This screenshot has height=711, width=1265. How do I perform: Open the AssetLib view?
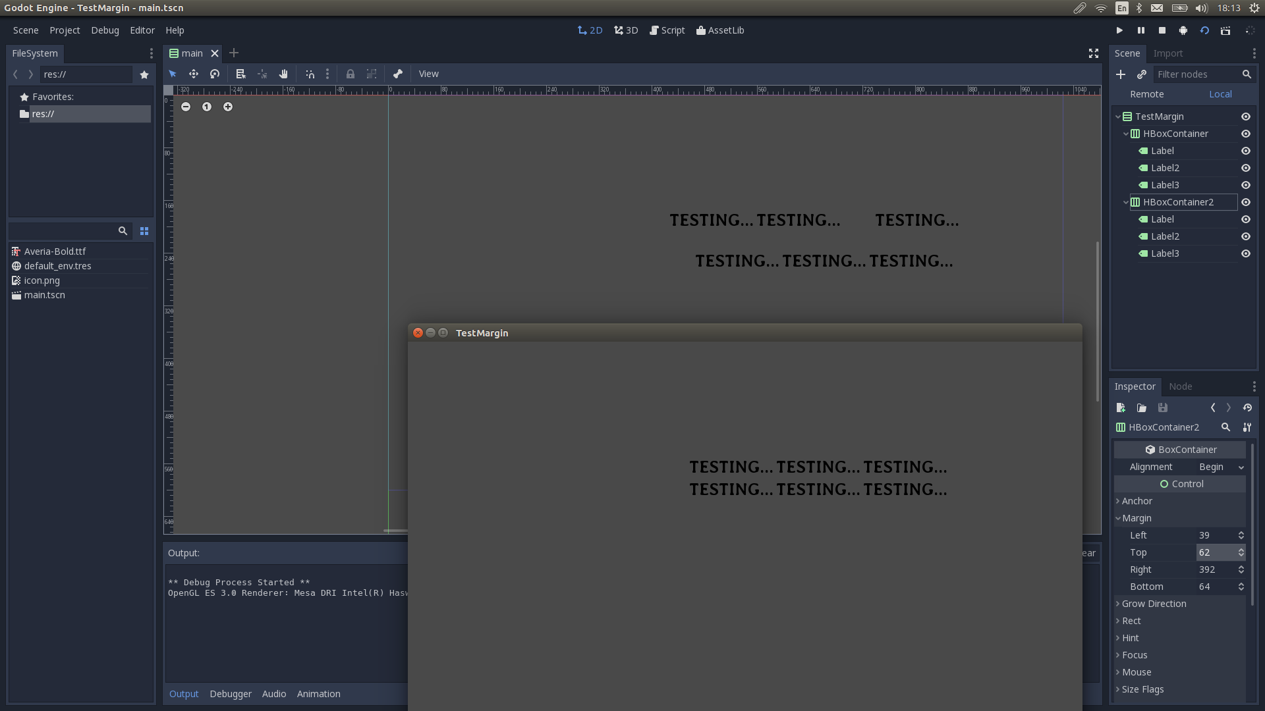(719, 30)
